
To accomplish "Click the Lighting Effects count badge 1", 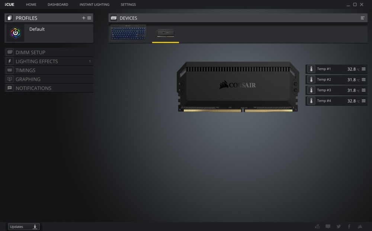I will 90,61.
